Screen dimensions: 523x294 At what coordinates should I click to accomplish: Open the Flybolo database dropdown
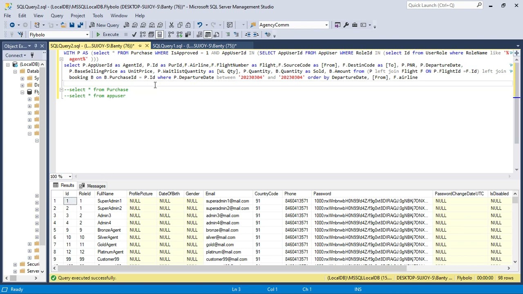(x=87, y=35)
